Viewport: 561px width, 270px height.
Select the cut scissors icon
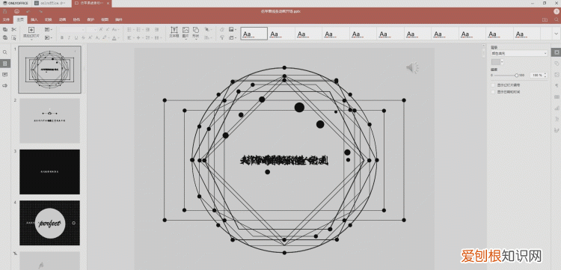click(13, 29)
